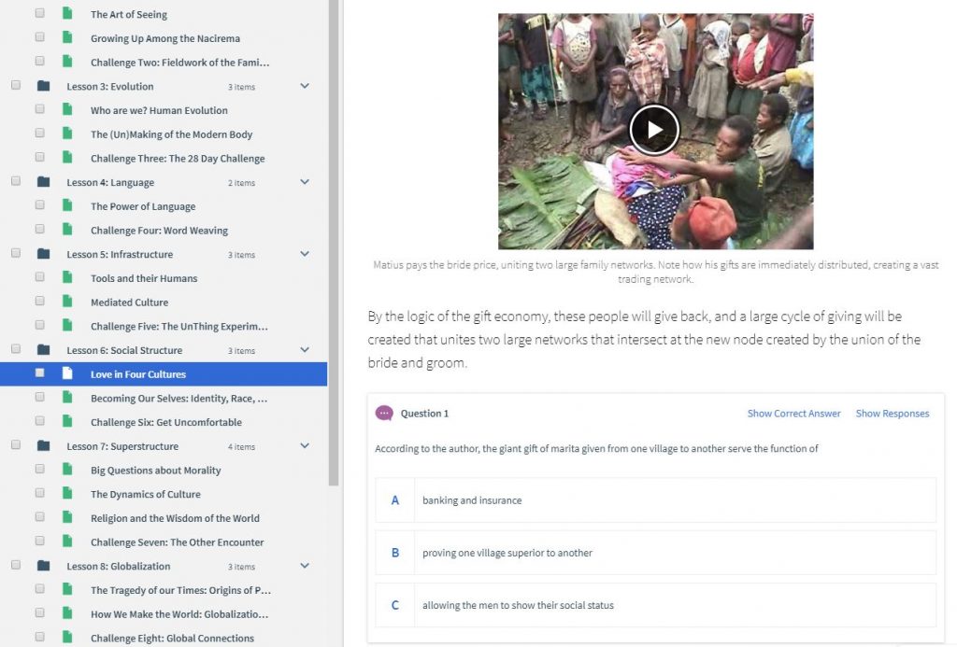The width and height of the screenshot is (957, 647).
Task: Click the folder icon beside Lesson 3: Evolution
Action: coord(43,87)
